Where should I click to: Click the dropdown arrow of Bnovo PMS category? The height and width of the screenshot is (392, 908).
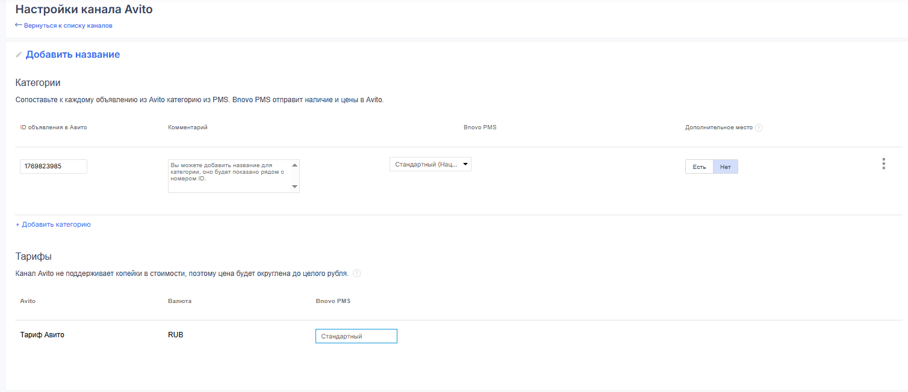[x=465, y=164]
